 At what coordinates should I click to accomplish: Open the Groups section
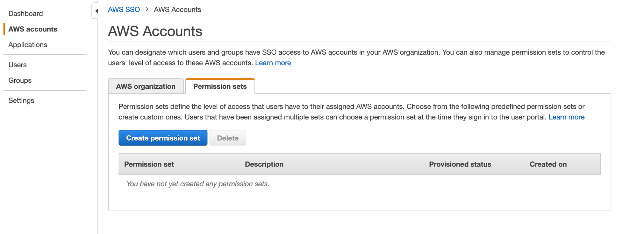click(20, 80)
